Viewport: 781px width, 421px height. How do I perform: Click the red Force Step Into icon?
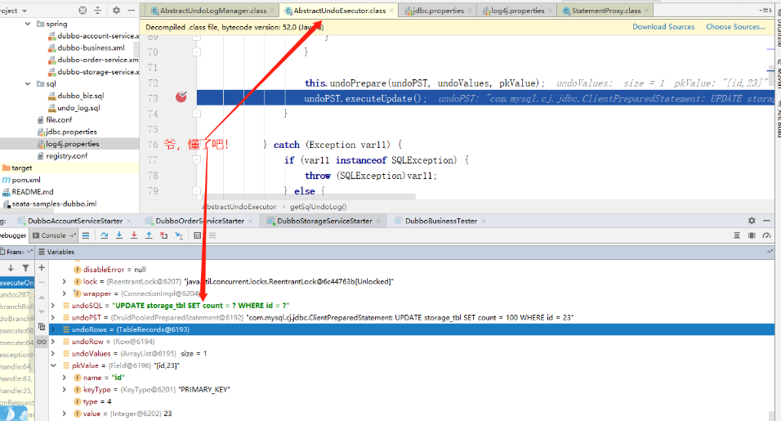(134, 235)
